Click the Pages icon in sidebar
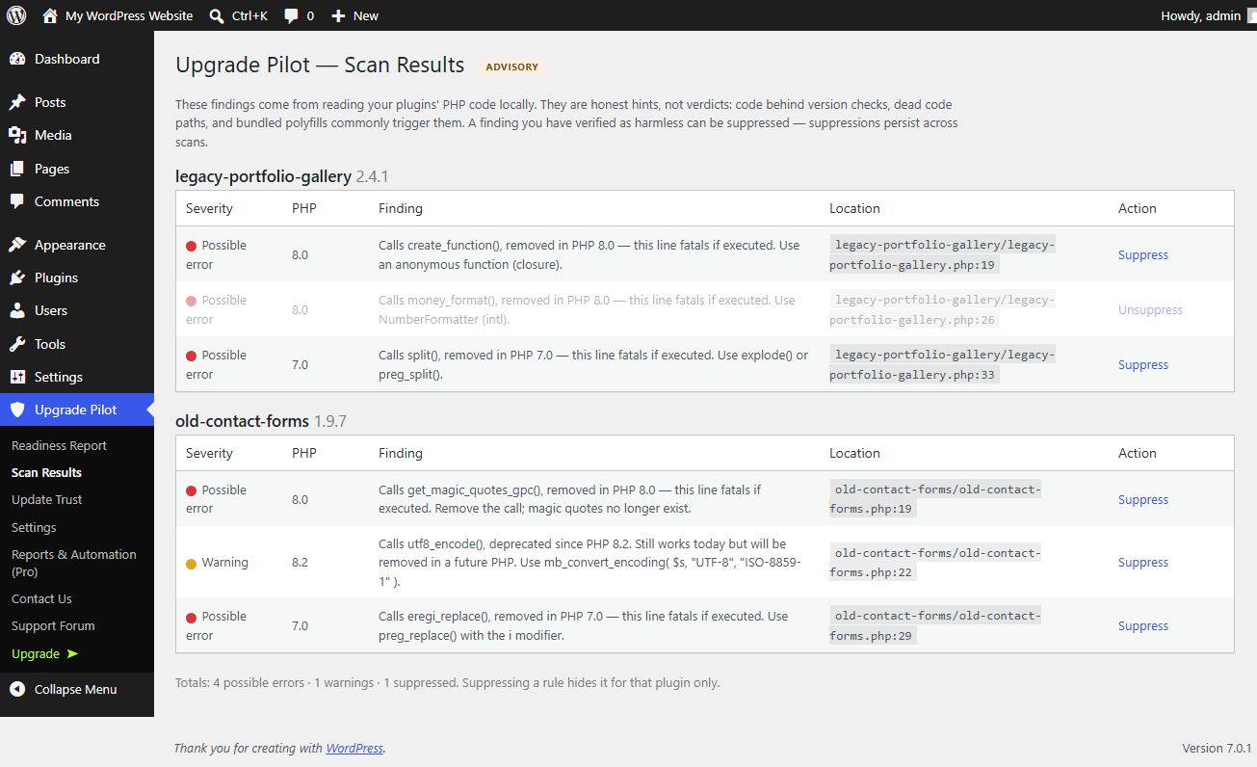This screenshot has width=1257, height=767. tap(17, 169)
